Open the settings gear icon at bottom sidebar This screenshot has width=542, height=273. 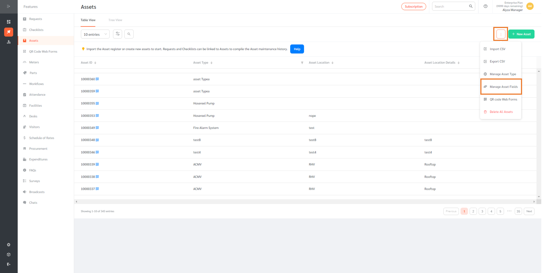8,244
